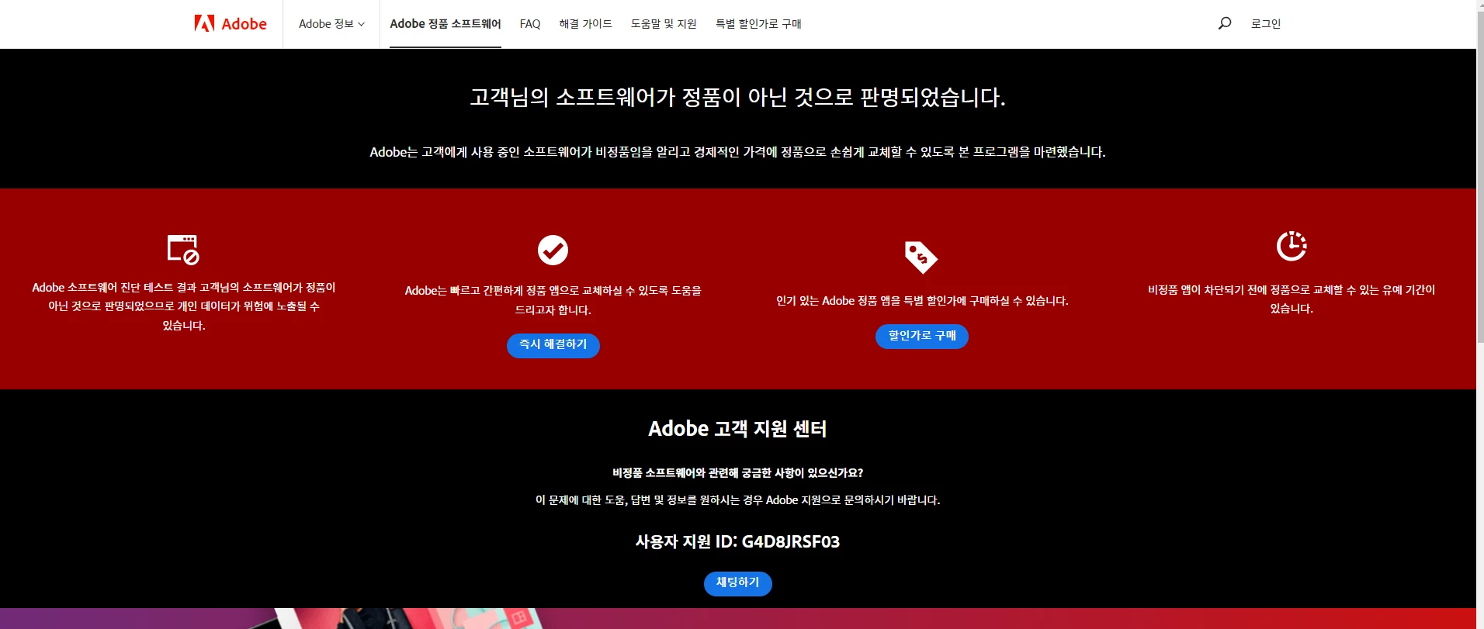Click the 할인가로 구매 button
1484x629 pixels.
pos(922,336)
